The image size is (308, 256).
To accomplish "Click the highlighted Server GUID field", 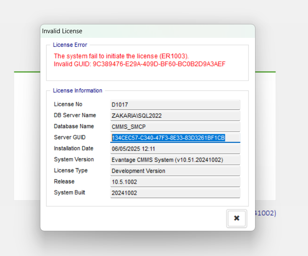I will (x=175, y=138).
